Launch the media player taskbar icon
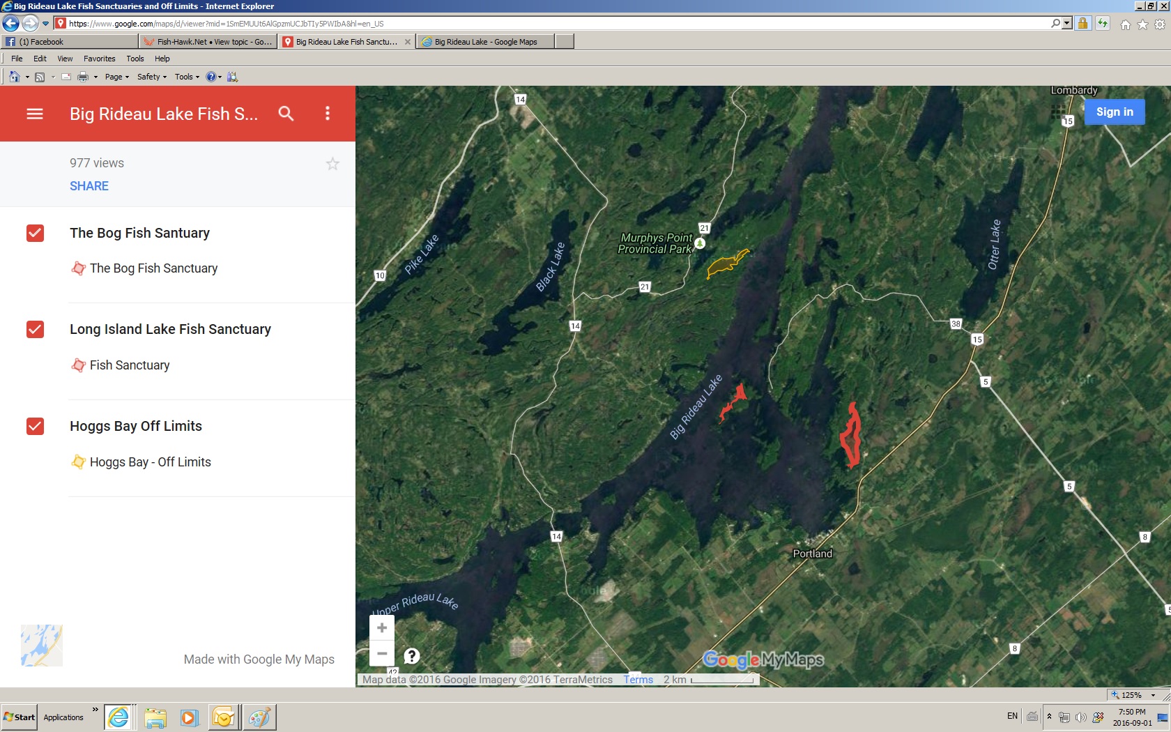The width and height of the screenshot is (1171, 732). (189, 717)
